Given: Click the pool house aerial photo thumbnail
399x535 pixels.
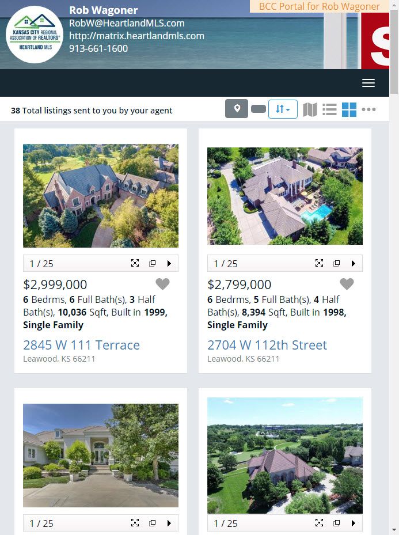Looking at the screenshot, I should [x=285, y=196].
